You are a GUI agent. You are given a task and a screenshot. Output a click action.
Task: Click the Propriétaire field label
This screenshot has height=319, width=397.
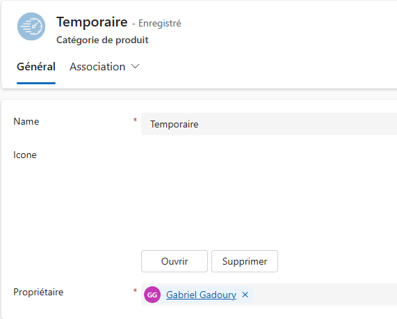tap(38, 292)
